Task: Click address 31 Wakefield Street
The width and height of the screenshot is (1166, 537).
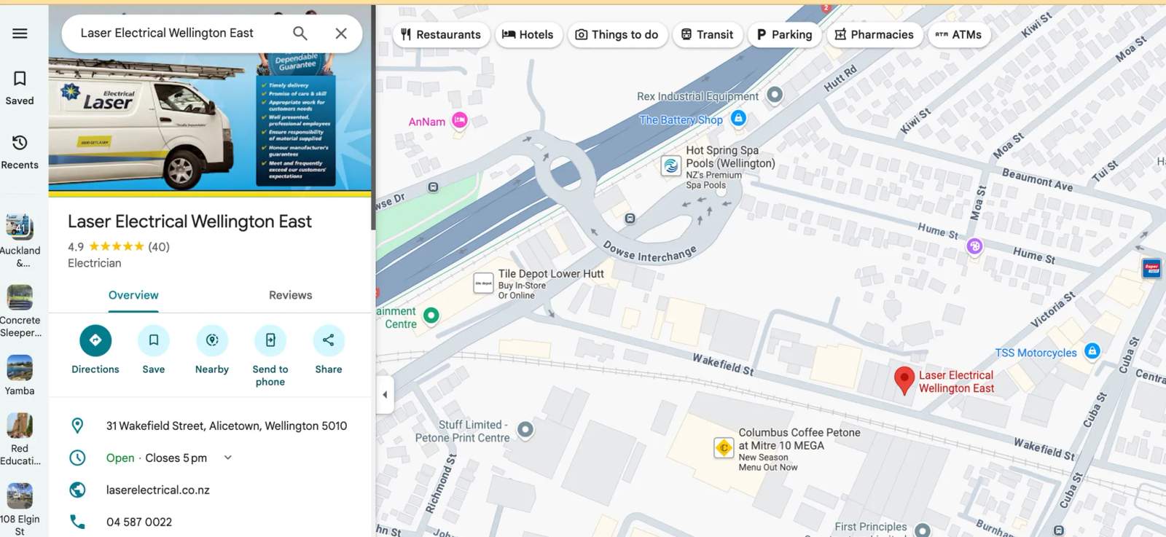Action: pos(227,426)
